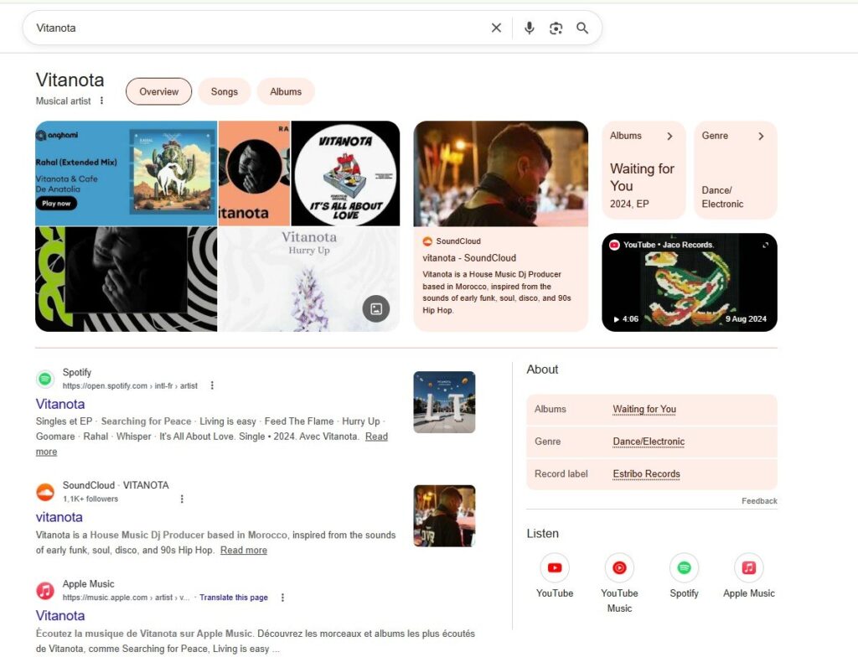Open Waiting for You album card
This screenshot has height=657, width=858.
point(643,170)
